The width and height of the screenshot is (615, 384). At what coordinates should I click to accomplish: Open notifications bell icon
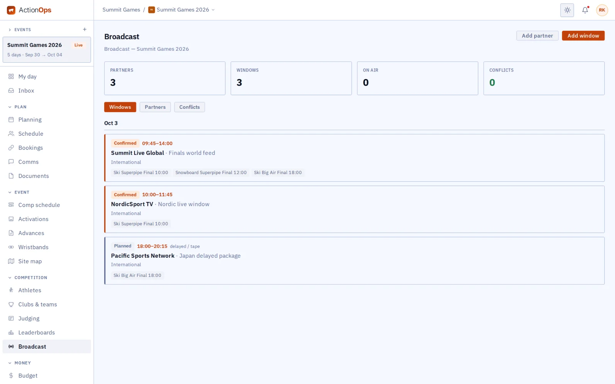point(585,10)
